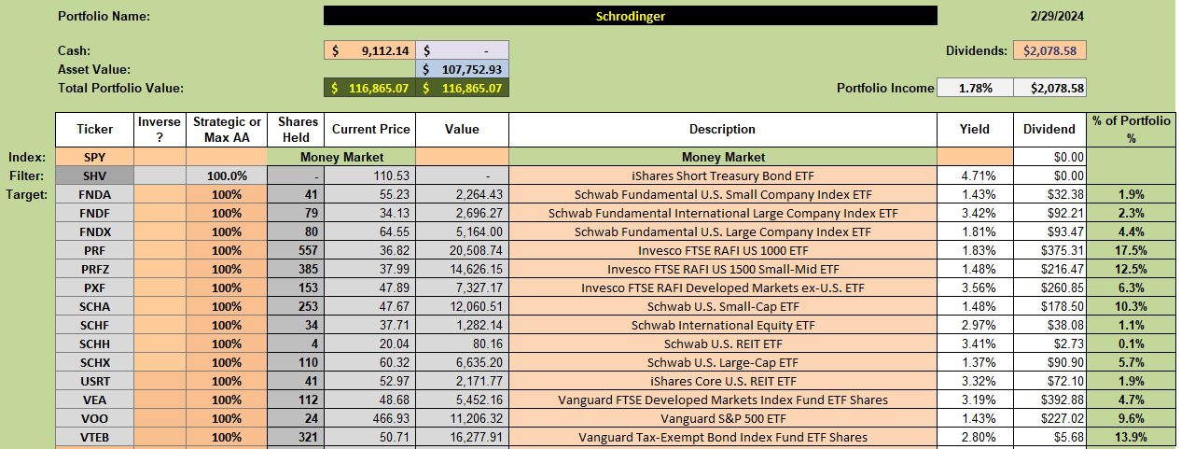Click the Invesco FTSE RAFI US 1000 ETF description
This screenshot has width=1181, height=449.
722,250
